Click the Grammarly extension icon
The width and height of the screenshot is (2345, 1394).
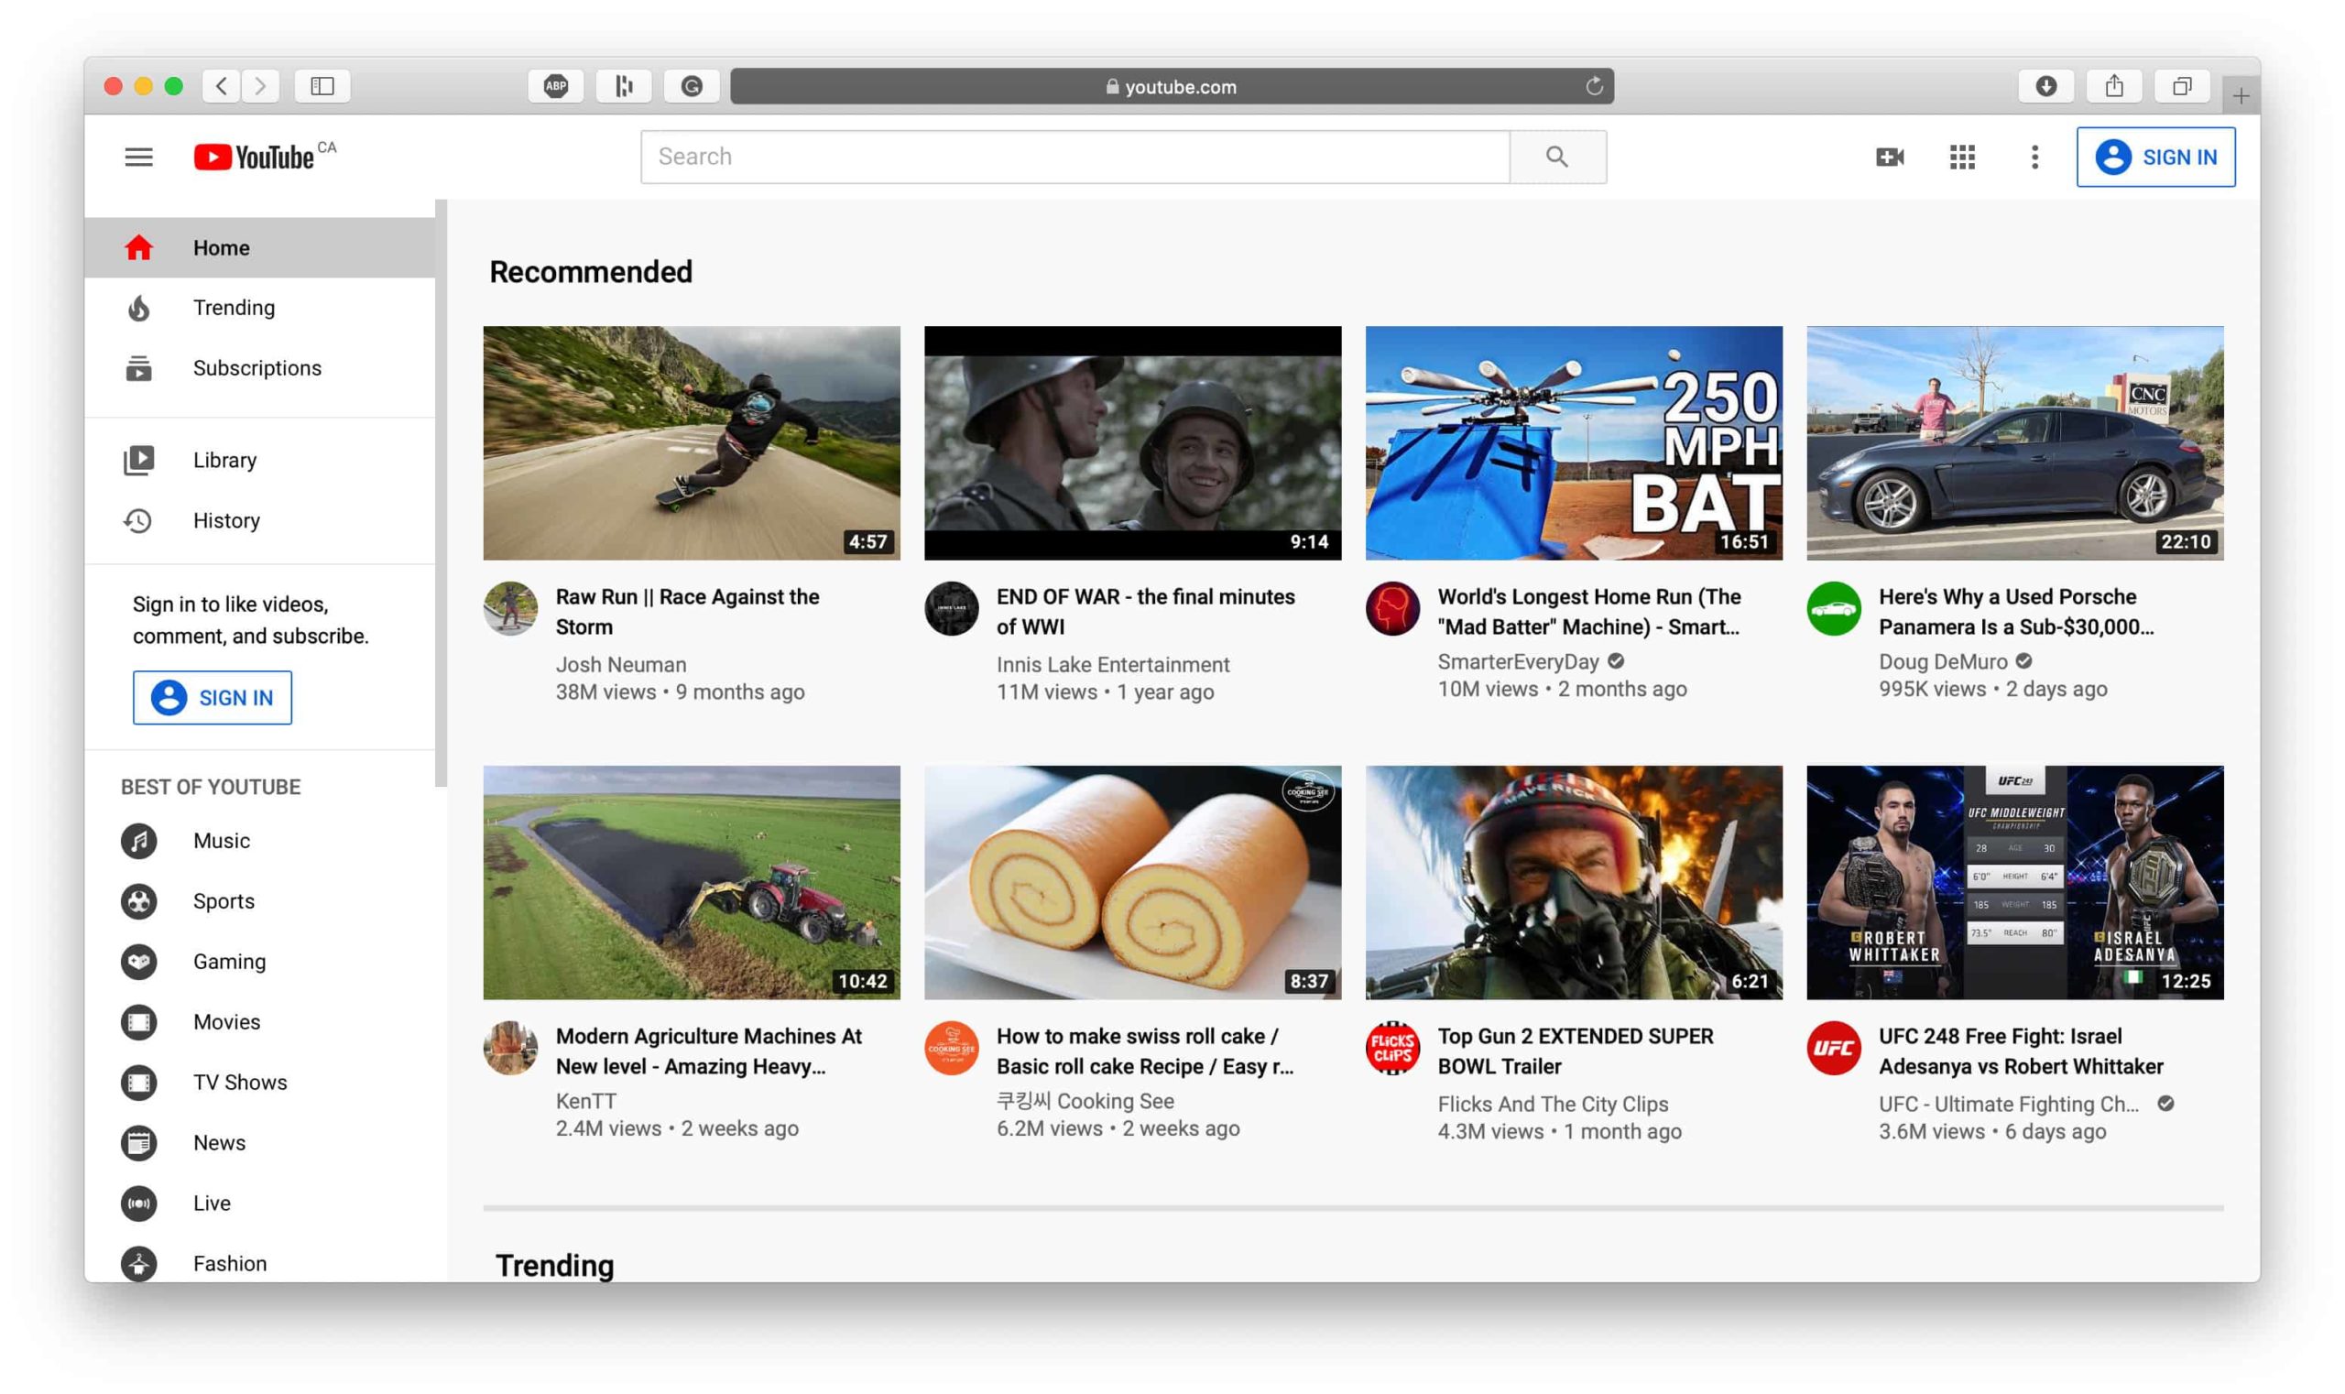(692, 86)
